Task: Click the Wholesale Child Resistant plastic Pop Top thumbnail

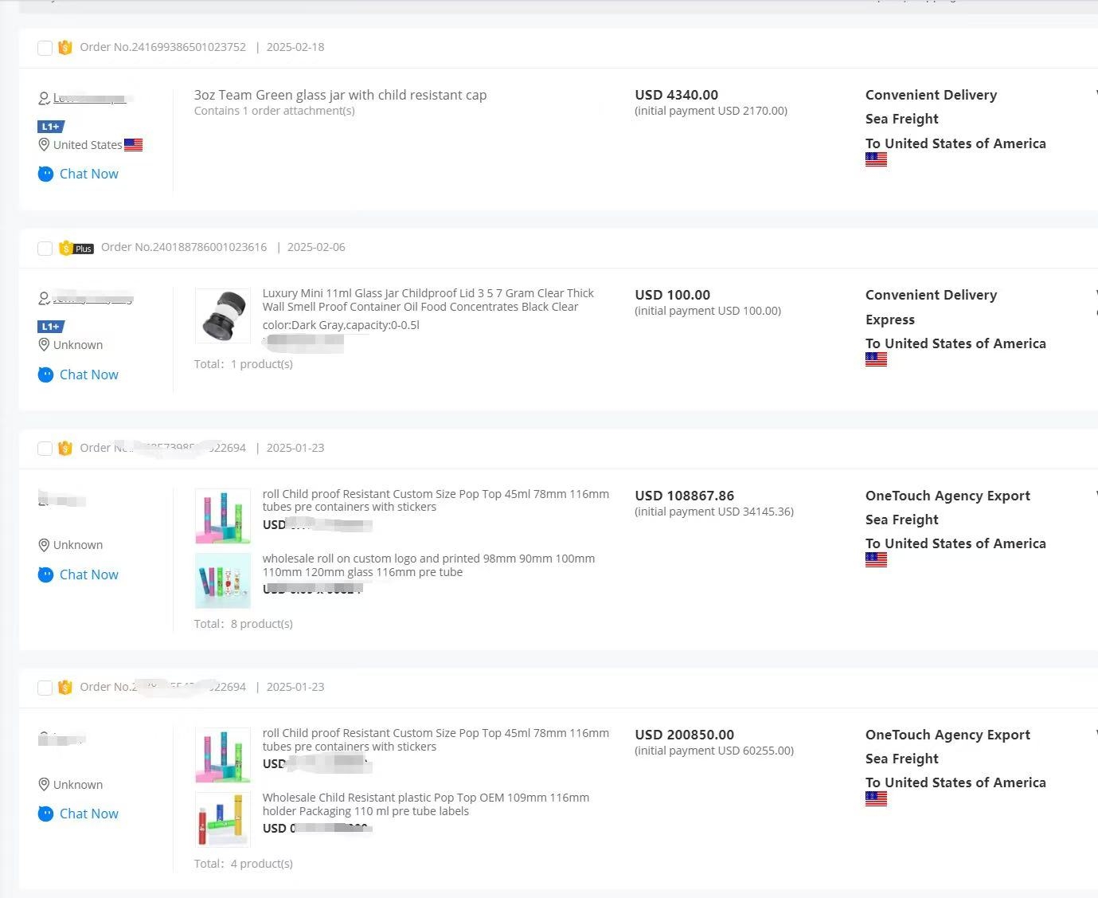Action: pos(223,819)
